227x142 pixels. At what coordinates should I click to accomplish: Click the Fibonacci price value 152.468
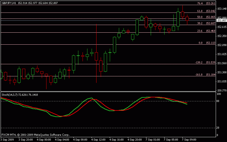(x=211, y=31)
